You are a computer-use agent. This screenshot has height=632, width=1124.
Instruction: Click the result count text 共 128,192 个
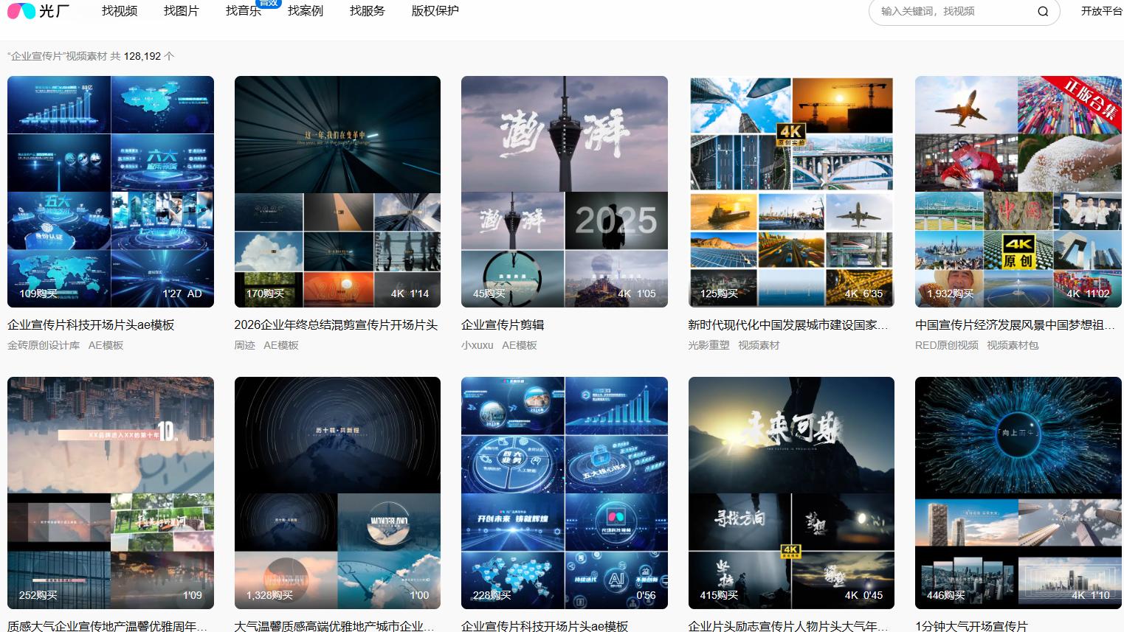coord(142,56)
